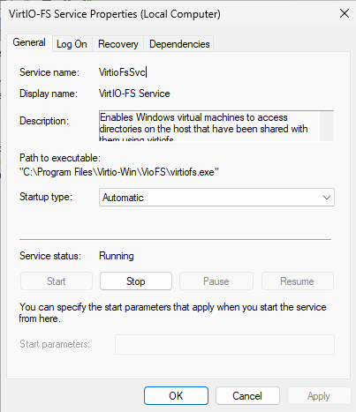Click the 'Startup type:' label
This screenshot has height=412, width=356.
click(x=46, y=197)
